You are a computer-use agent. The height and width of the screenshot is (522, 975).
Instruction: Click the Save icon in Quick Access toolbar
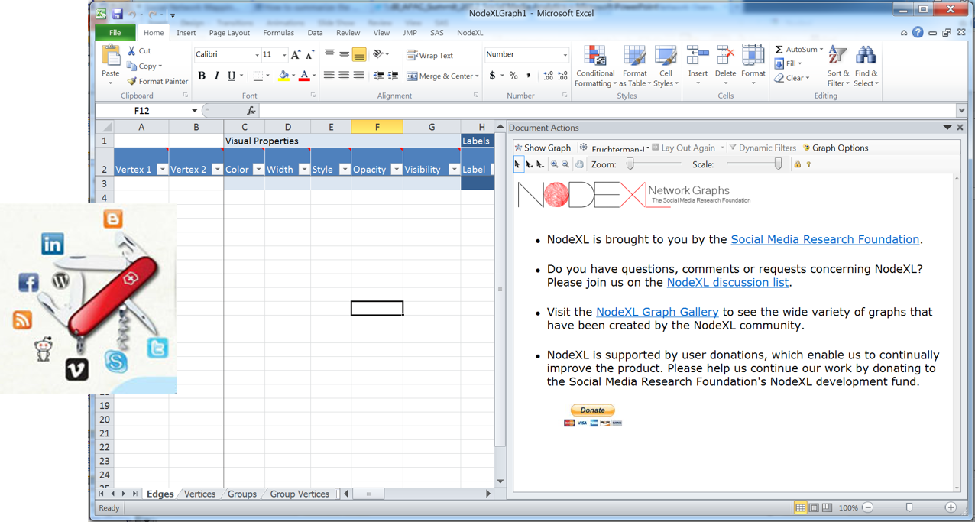117,14
